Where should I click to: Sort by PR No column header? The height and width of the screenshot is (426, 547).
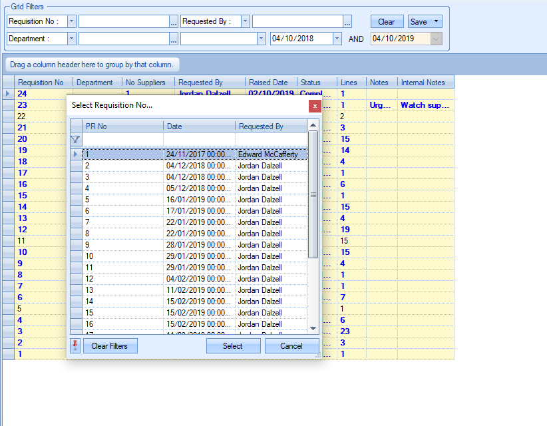pos(123,126)
